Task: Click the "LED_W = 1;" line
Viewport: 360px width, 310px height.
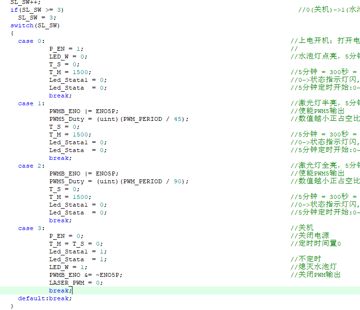Action: [68, 267]
